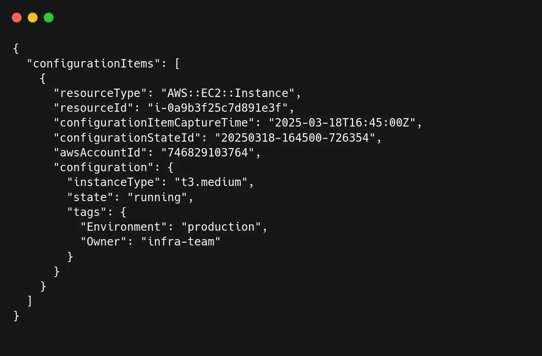
Task: Select the "t3.medium" value
Action: point(211,182)
